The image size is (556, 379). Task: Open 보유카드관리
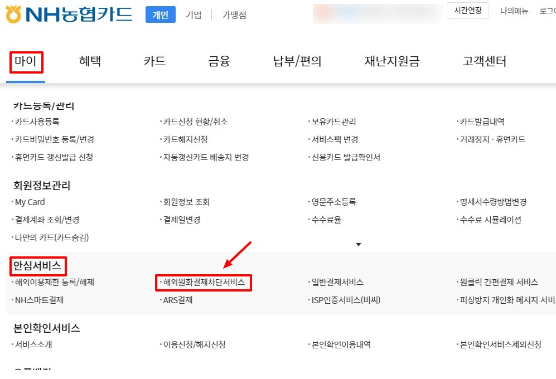pyautogui.click(x=333, y=122)
